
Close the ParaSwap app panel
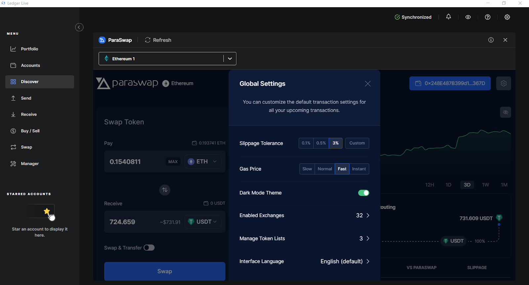tap(505, 40)
